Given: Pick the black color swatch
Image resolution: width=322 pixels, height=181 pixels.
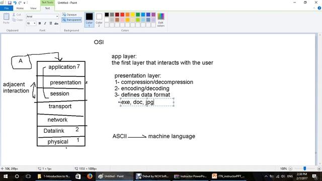Looking at the screenshot, I should click(107, 15).
